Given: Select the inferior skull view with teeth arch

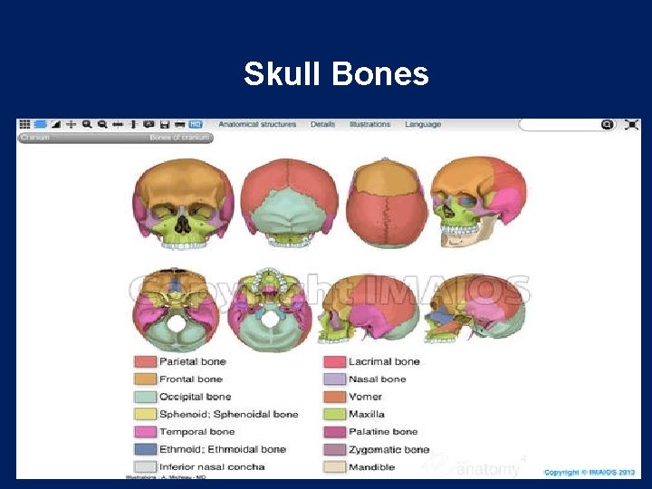Looking at the screenshot, I should (270, 311).
